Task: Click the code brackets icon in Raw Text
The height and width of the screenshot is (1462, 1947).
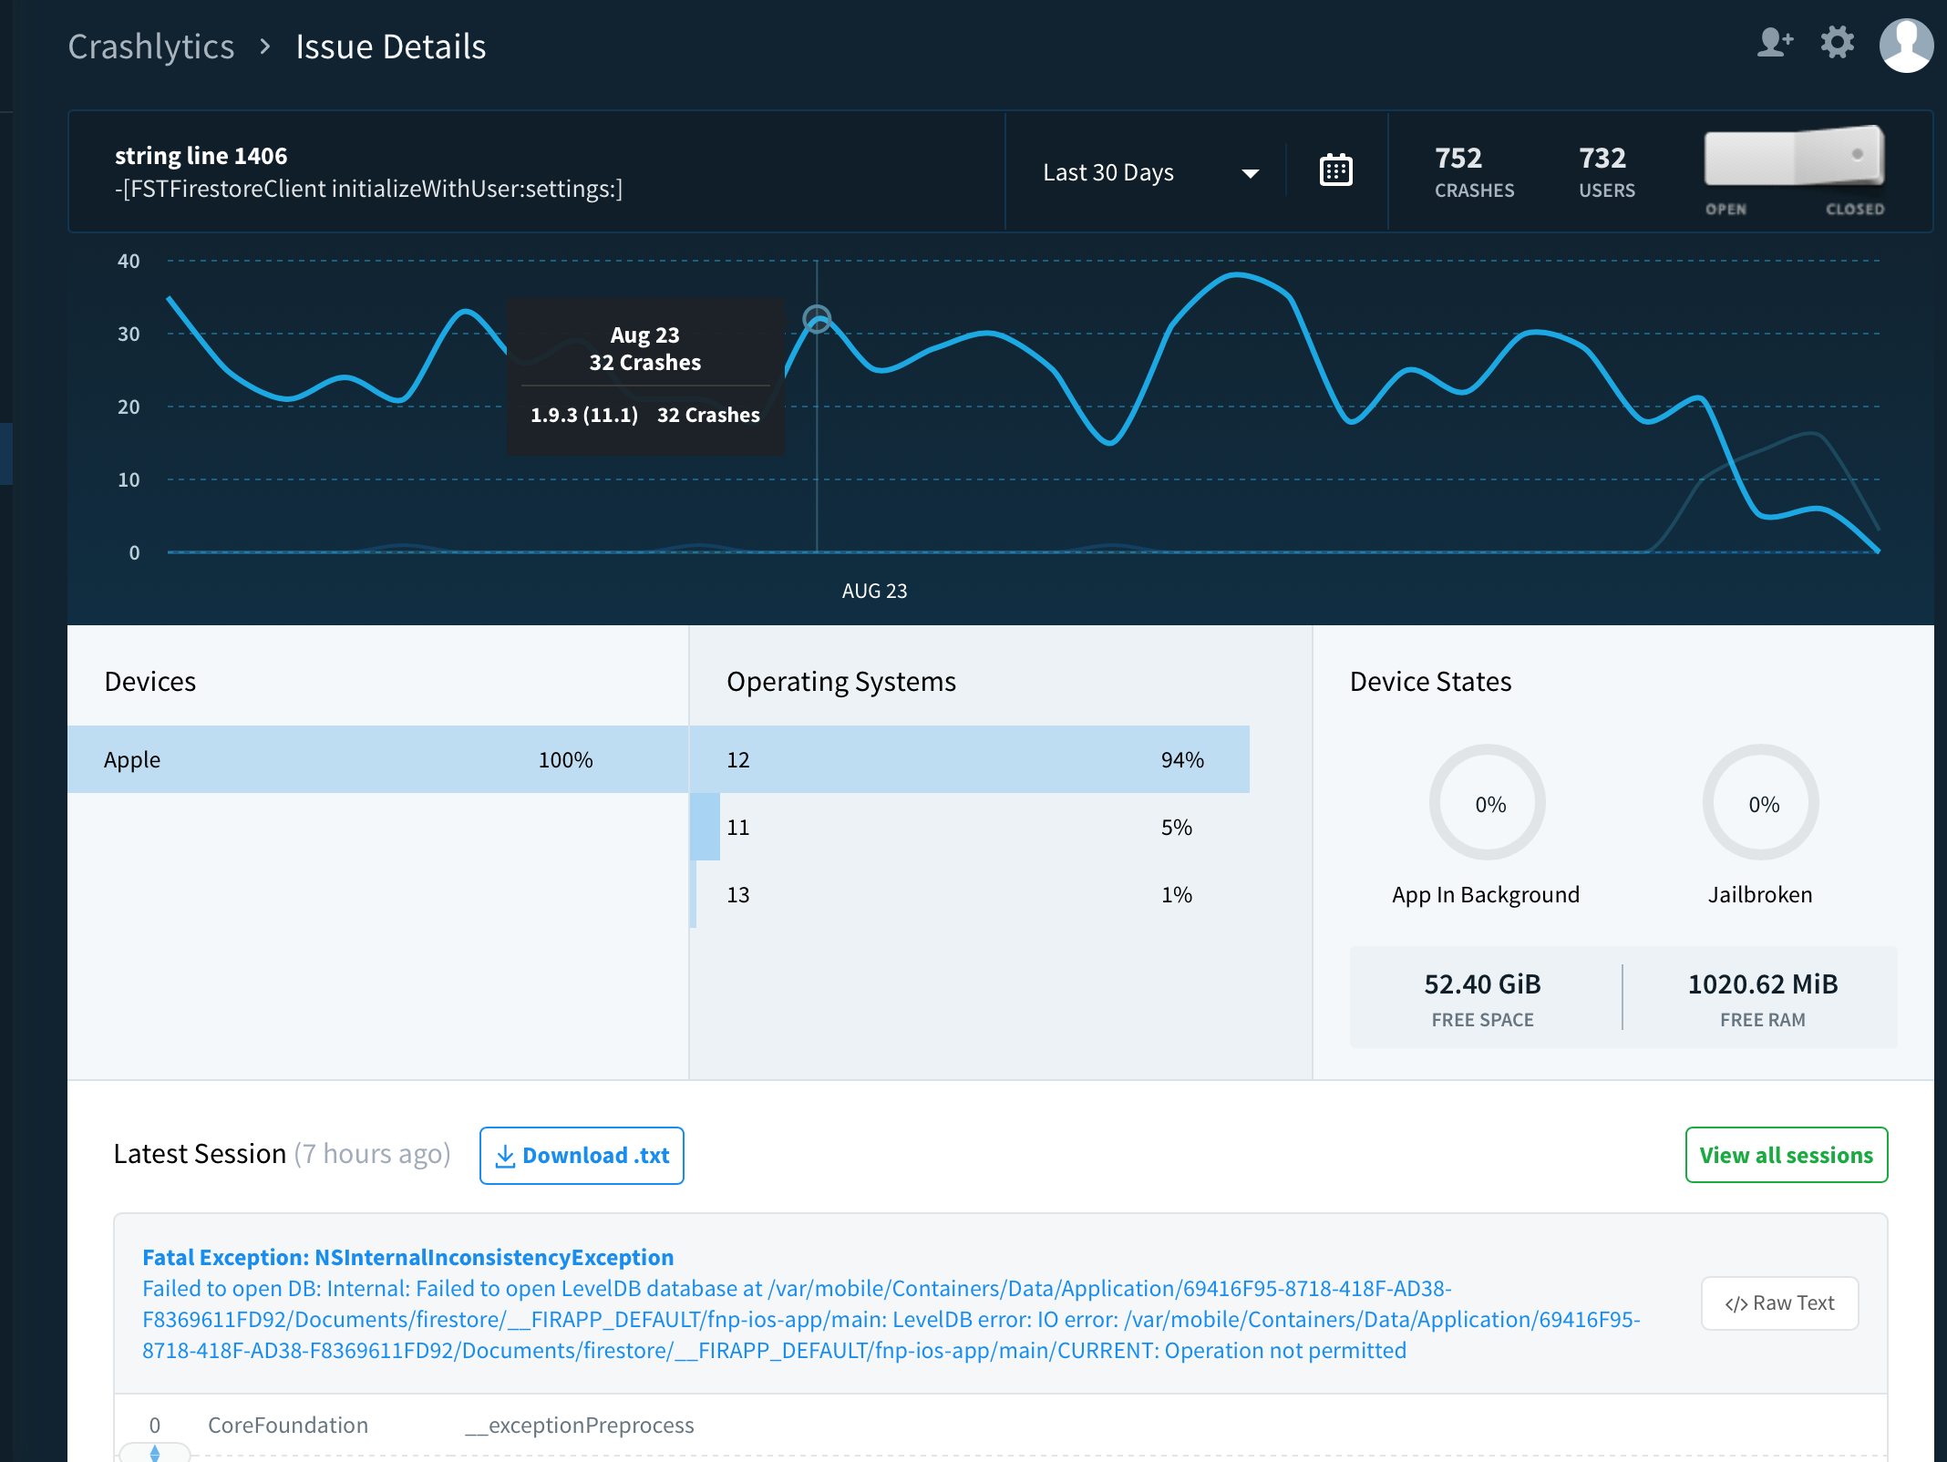Action: pyautogui.click(x=1736, y=1304)
